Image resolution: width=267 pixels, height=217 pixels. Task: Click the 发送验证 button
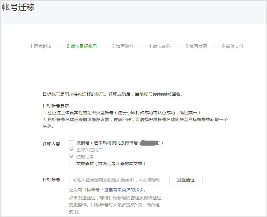tap(186, 180)
